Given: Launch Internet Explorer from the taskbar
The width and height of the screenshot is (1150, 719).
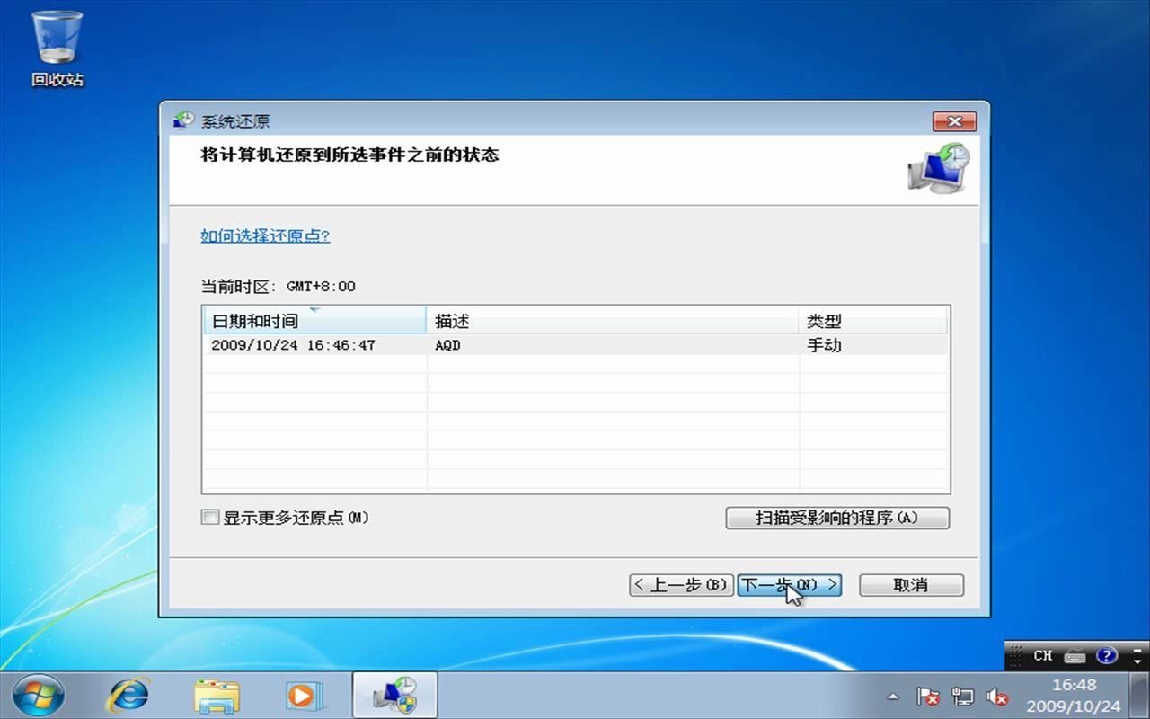Looking at the screenshot, I should pos(127,695).
